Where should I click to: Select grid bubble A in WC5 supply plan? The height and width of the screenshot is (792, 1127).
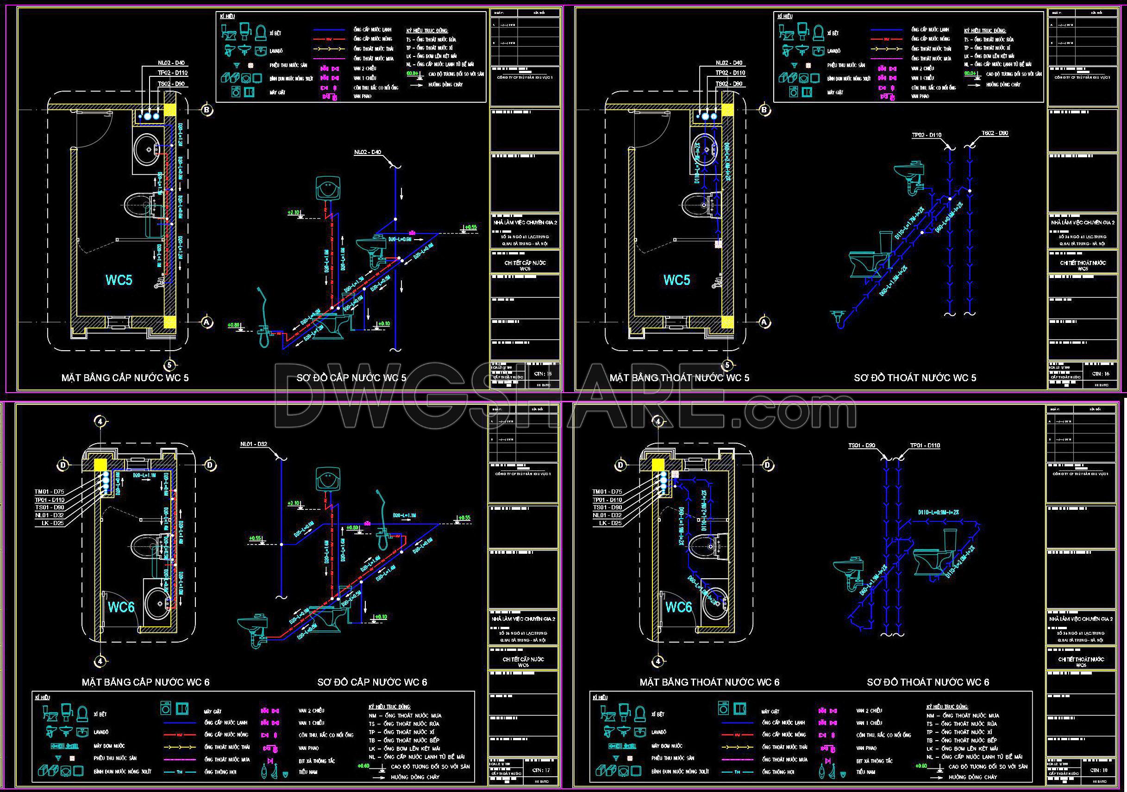(x=207, y=322)
